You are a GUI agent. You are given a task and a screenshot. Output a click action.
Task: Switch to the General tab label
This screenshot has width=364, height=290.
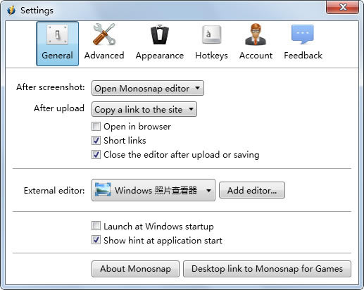click(x=57, y=56)
